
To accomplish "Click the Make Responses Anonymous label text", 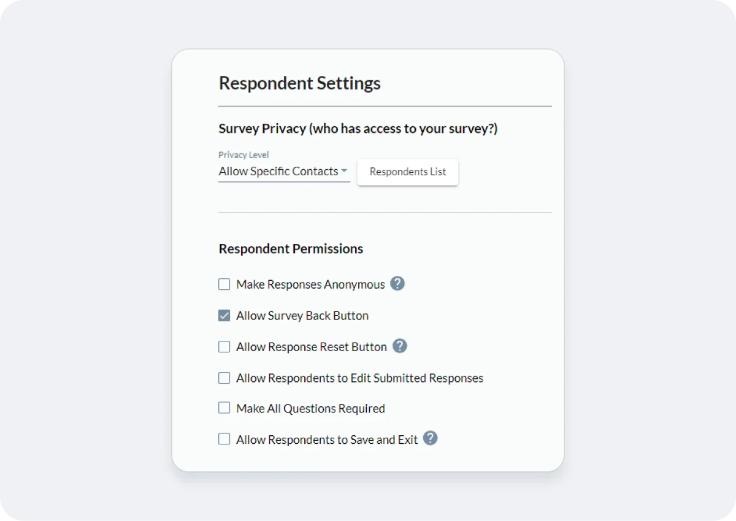I will (x=311, y=284).
